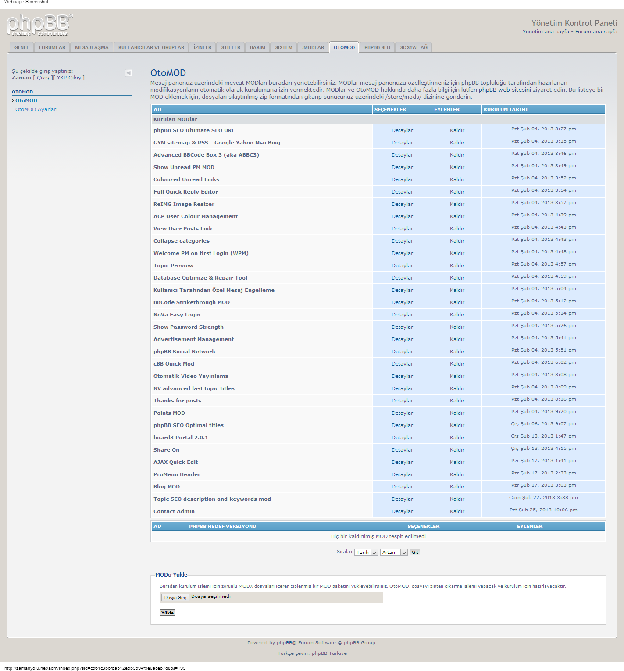624x671 pixels.
Task: Click the YKP Çıkış link
Action: [69, 78]
